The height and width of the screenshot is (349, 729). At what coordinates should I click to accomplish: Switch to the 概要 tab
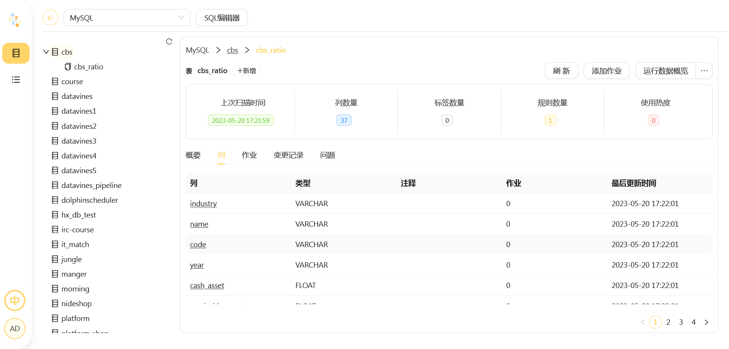pos(193,155)
